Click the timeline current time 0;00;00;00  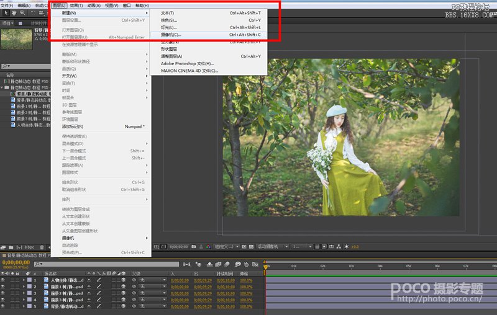click(16, 262)
